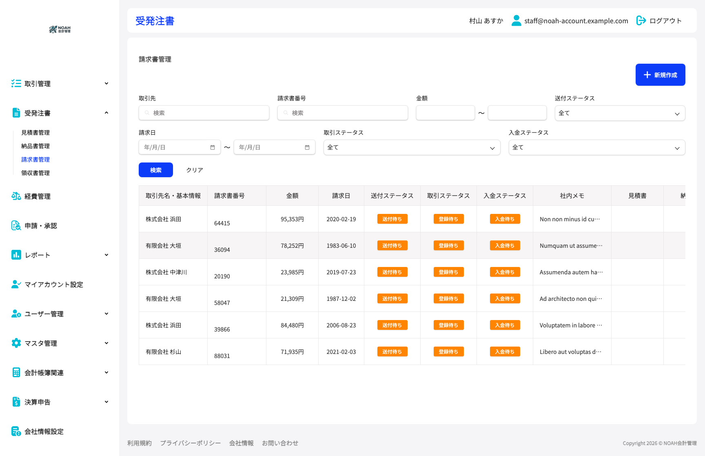Select 請求書管理 in sidebar

[35, 160]
